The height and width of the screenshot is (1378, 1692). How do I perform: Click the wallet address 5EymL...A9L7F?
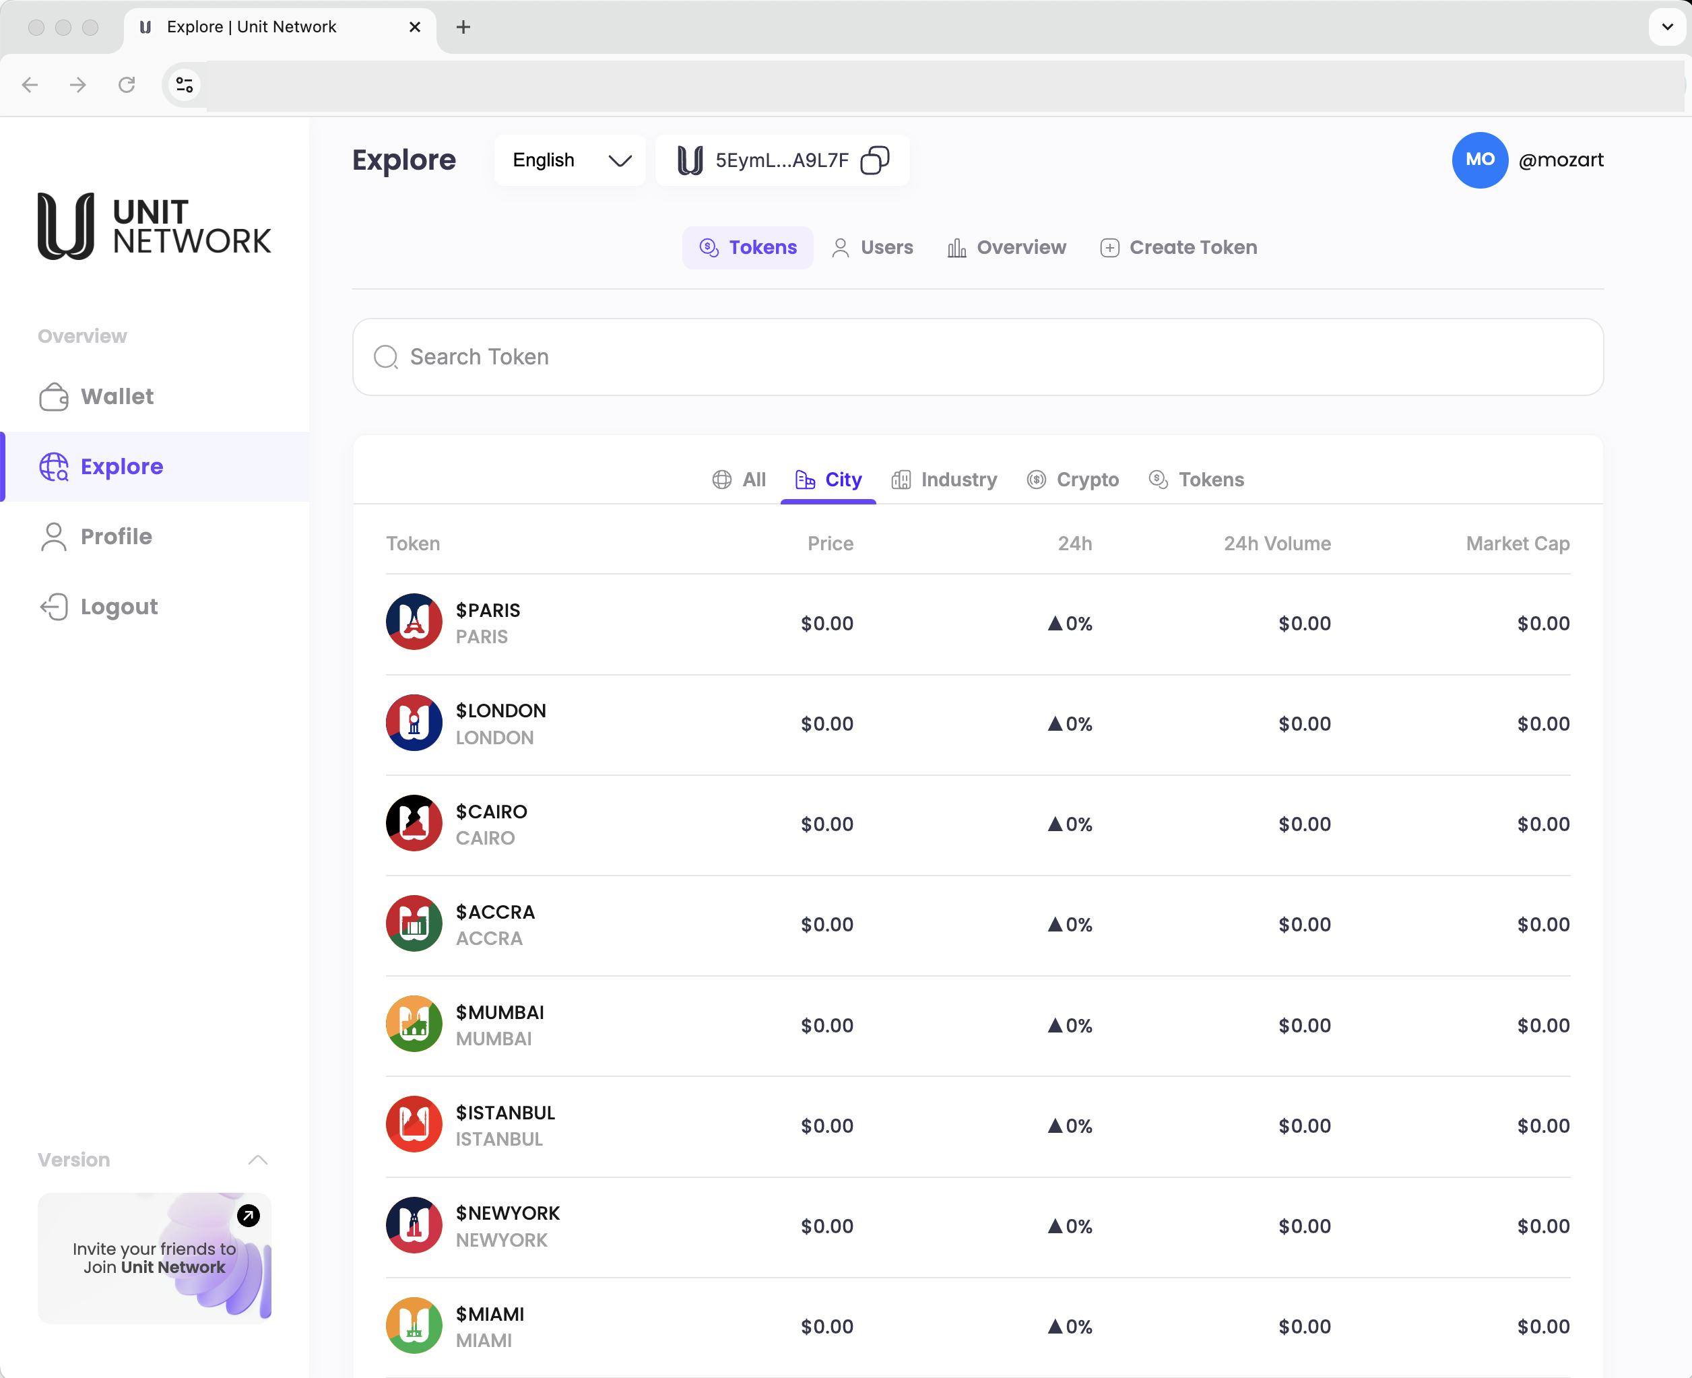pos(782,160)
